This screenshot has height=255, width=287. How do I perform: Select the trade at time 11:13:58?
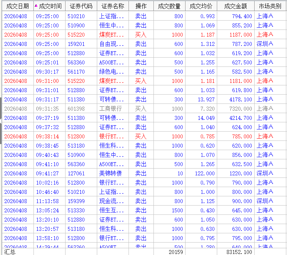pyautogui.click(x=47, y=201)
